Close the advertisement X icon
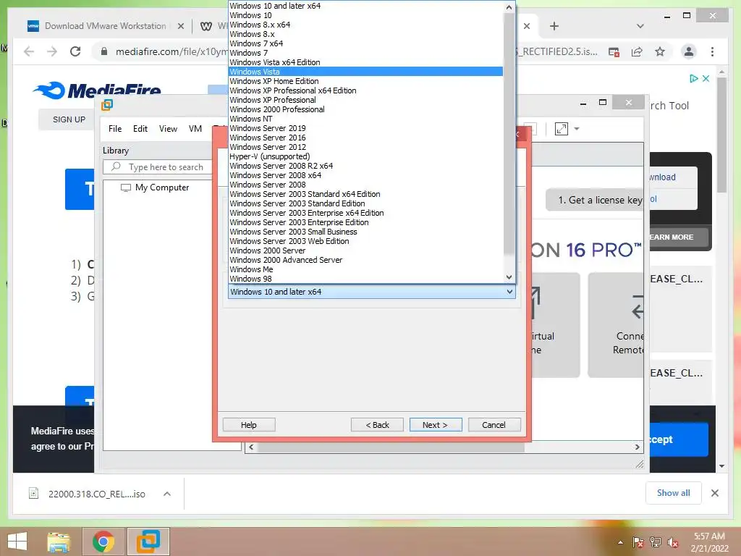741x556 pixels. [x=706, y=78]
